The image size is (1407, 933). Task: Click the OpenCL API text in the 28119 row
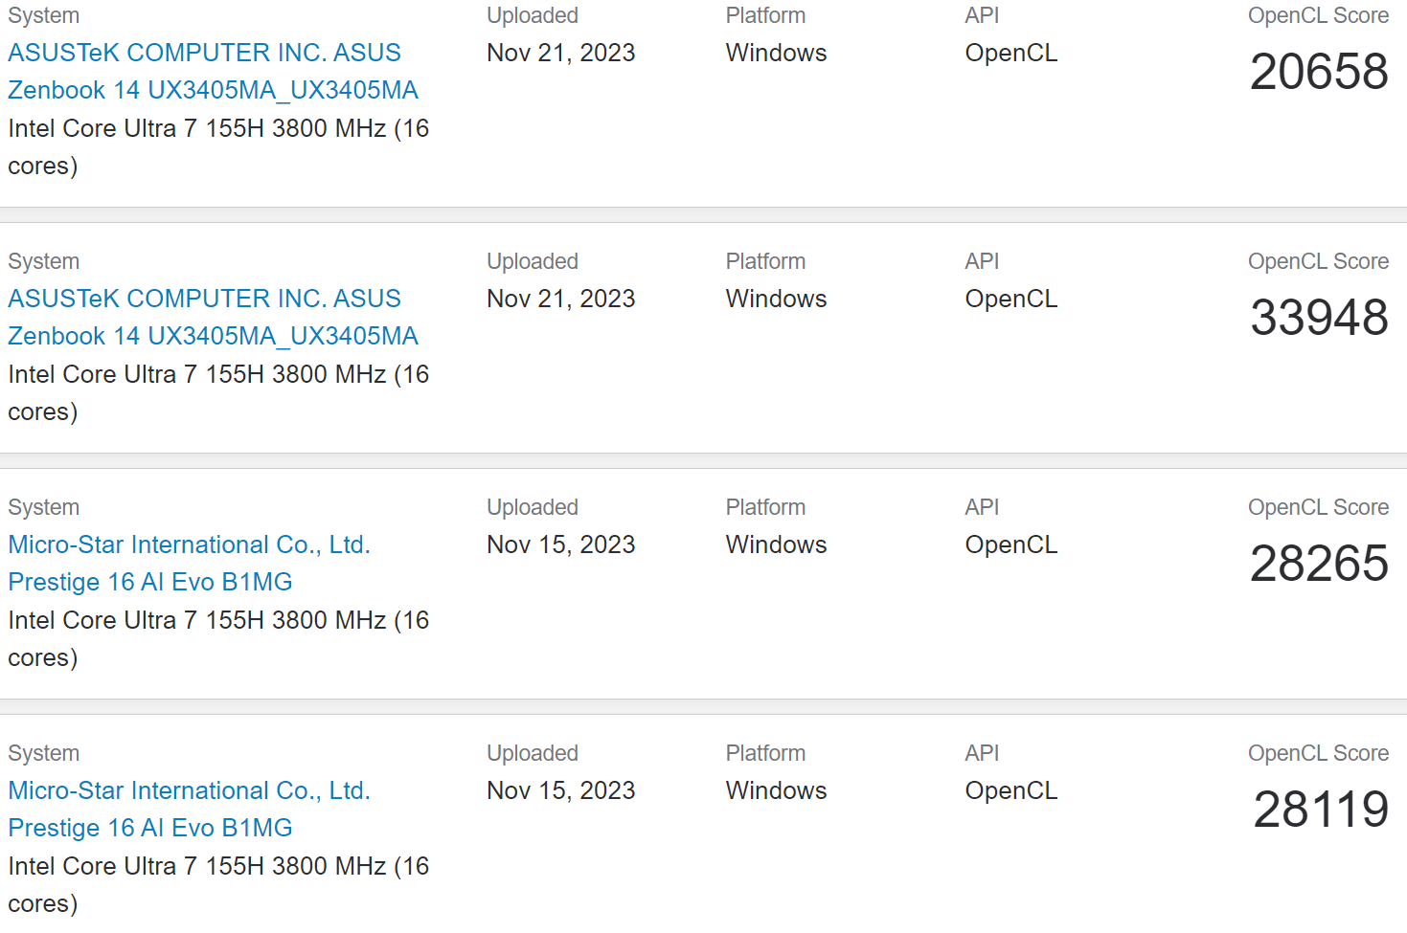point(1010,790)
